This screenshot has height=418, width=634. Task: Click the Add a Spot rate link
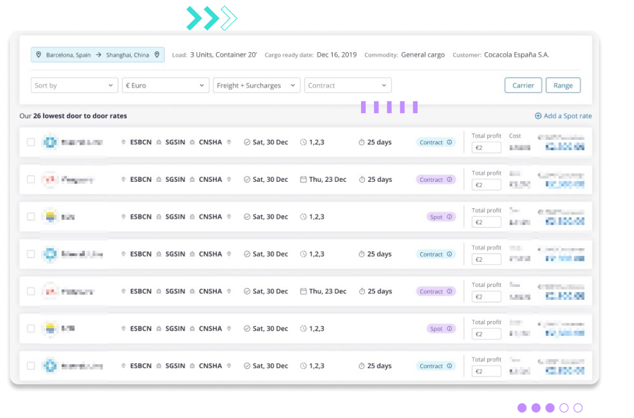coord(568,116)
